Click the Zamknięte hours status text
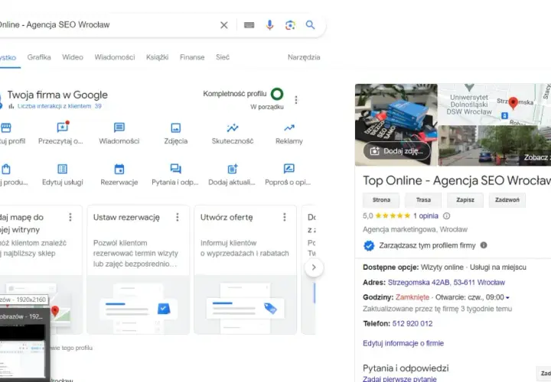This screenshot has height=382, width=551. 412,297
